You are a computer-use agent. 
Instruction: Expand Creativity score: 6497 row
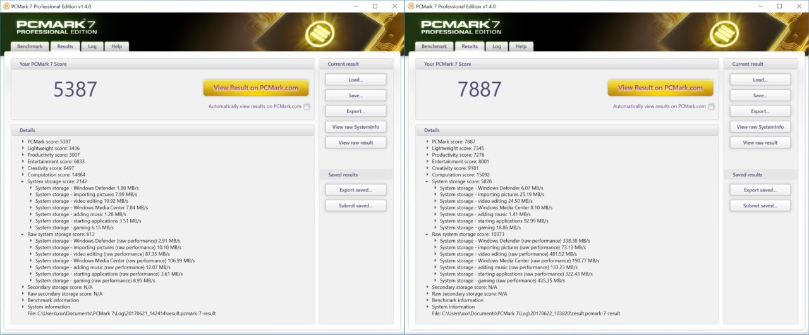tap(23, 168)
